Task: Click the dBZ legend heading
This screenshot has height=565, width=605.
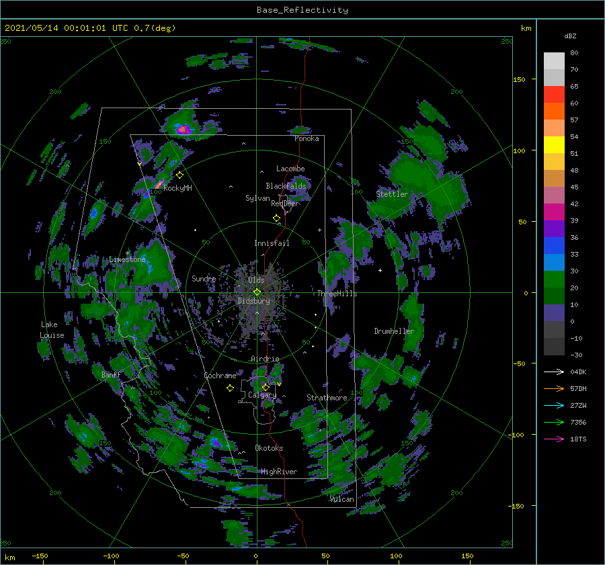Action: pos(570,36)
